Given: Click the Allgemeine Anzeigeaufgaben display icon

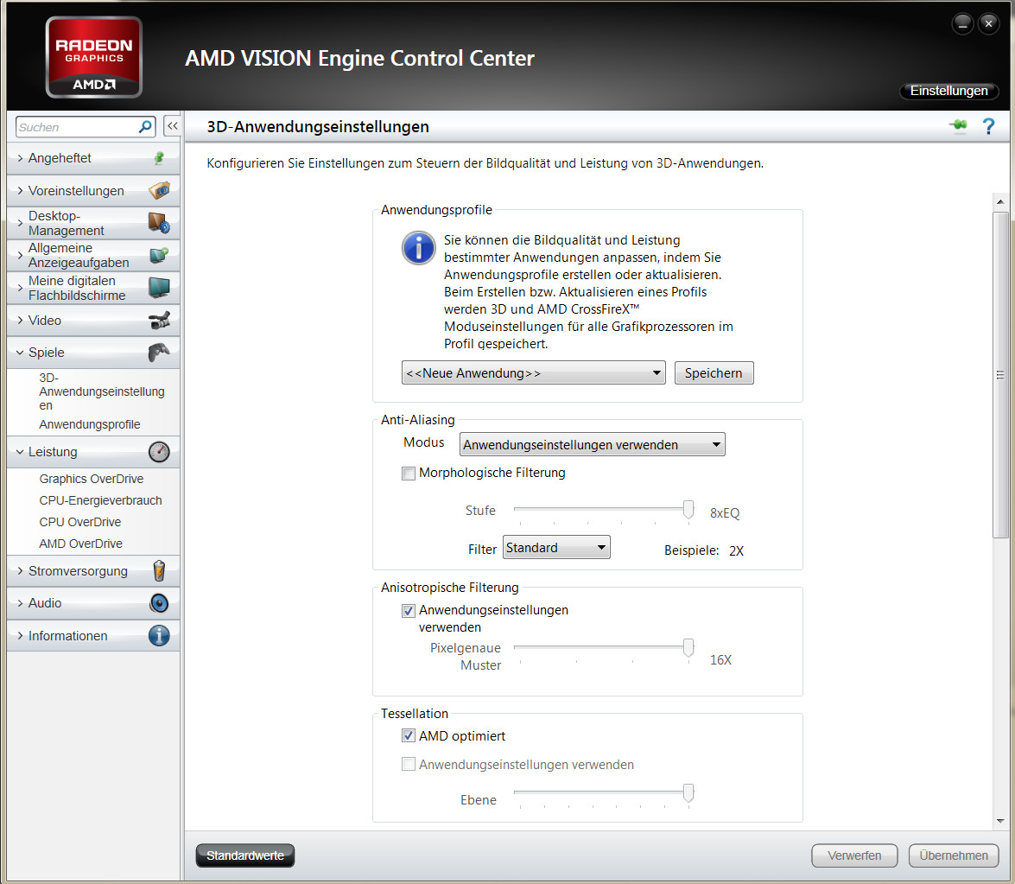Looking at the screenshot, I should (x=159, y=255).
